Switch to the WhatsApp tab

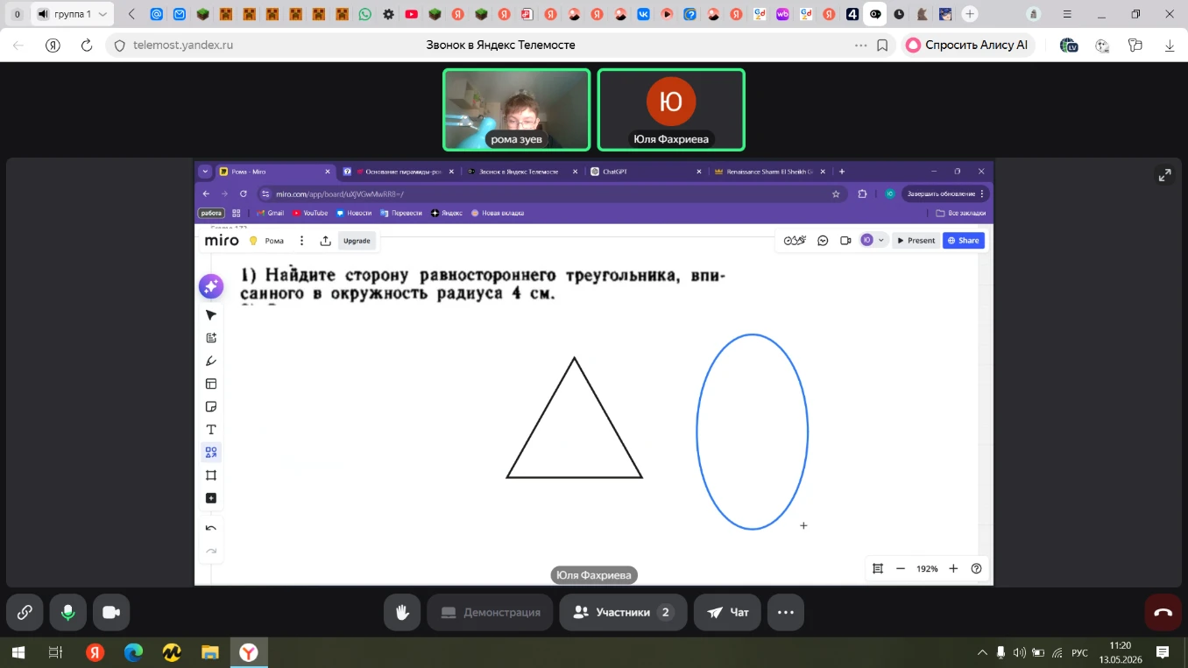(365, 14)
